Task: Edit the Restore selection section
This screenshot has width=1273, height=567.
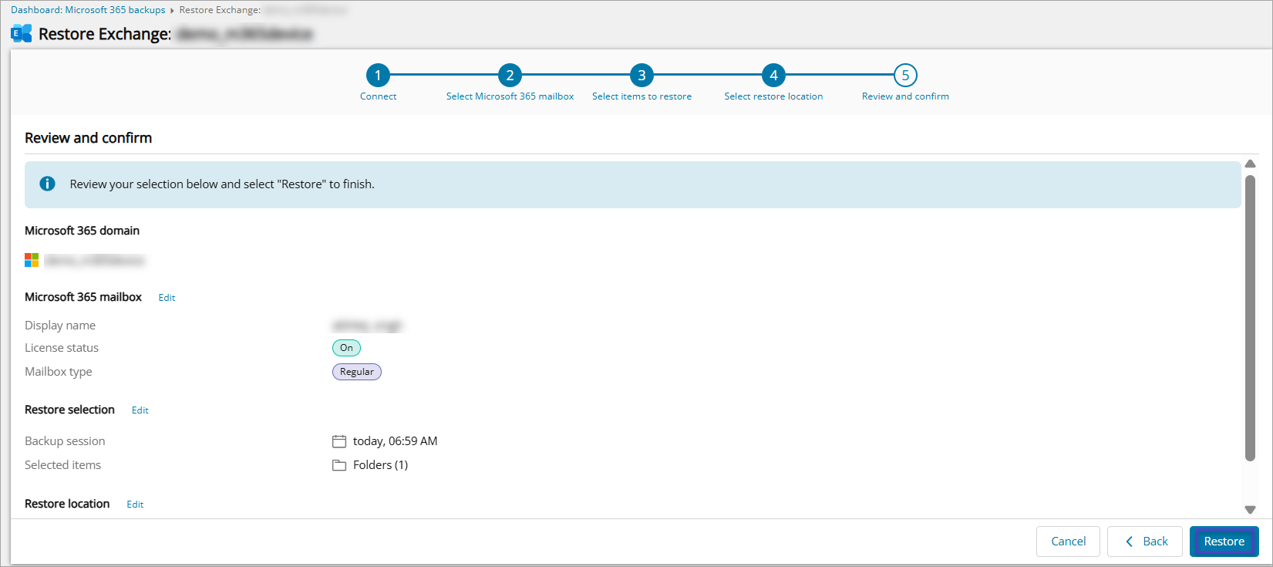Action: [x=140, y=410]
